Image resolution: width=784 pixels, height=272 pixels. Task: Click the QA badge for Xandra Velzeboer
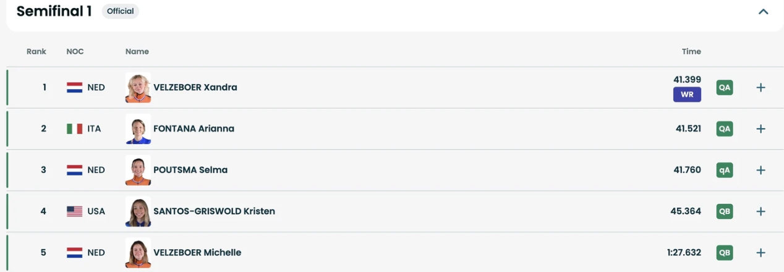tap(725, 88)
